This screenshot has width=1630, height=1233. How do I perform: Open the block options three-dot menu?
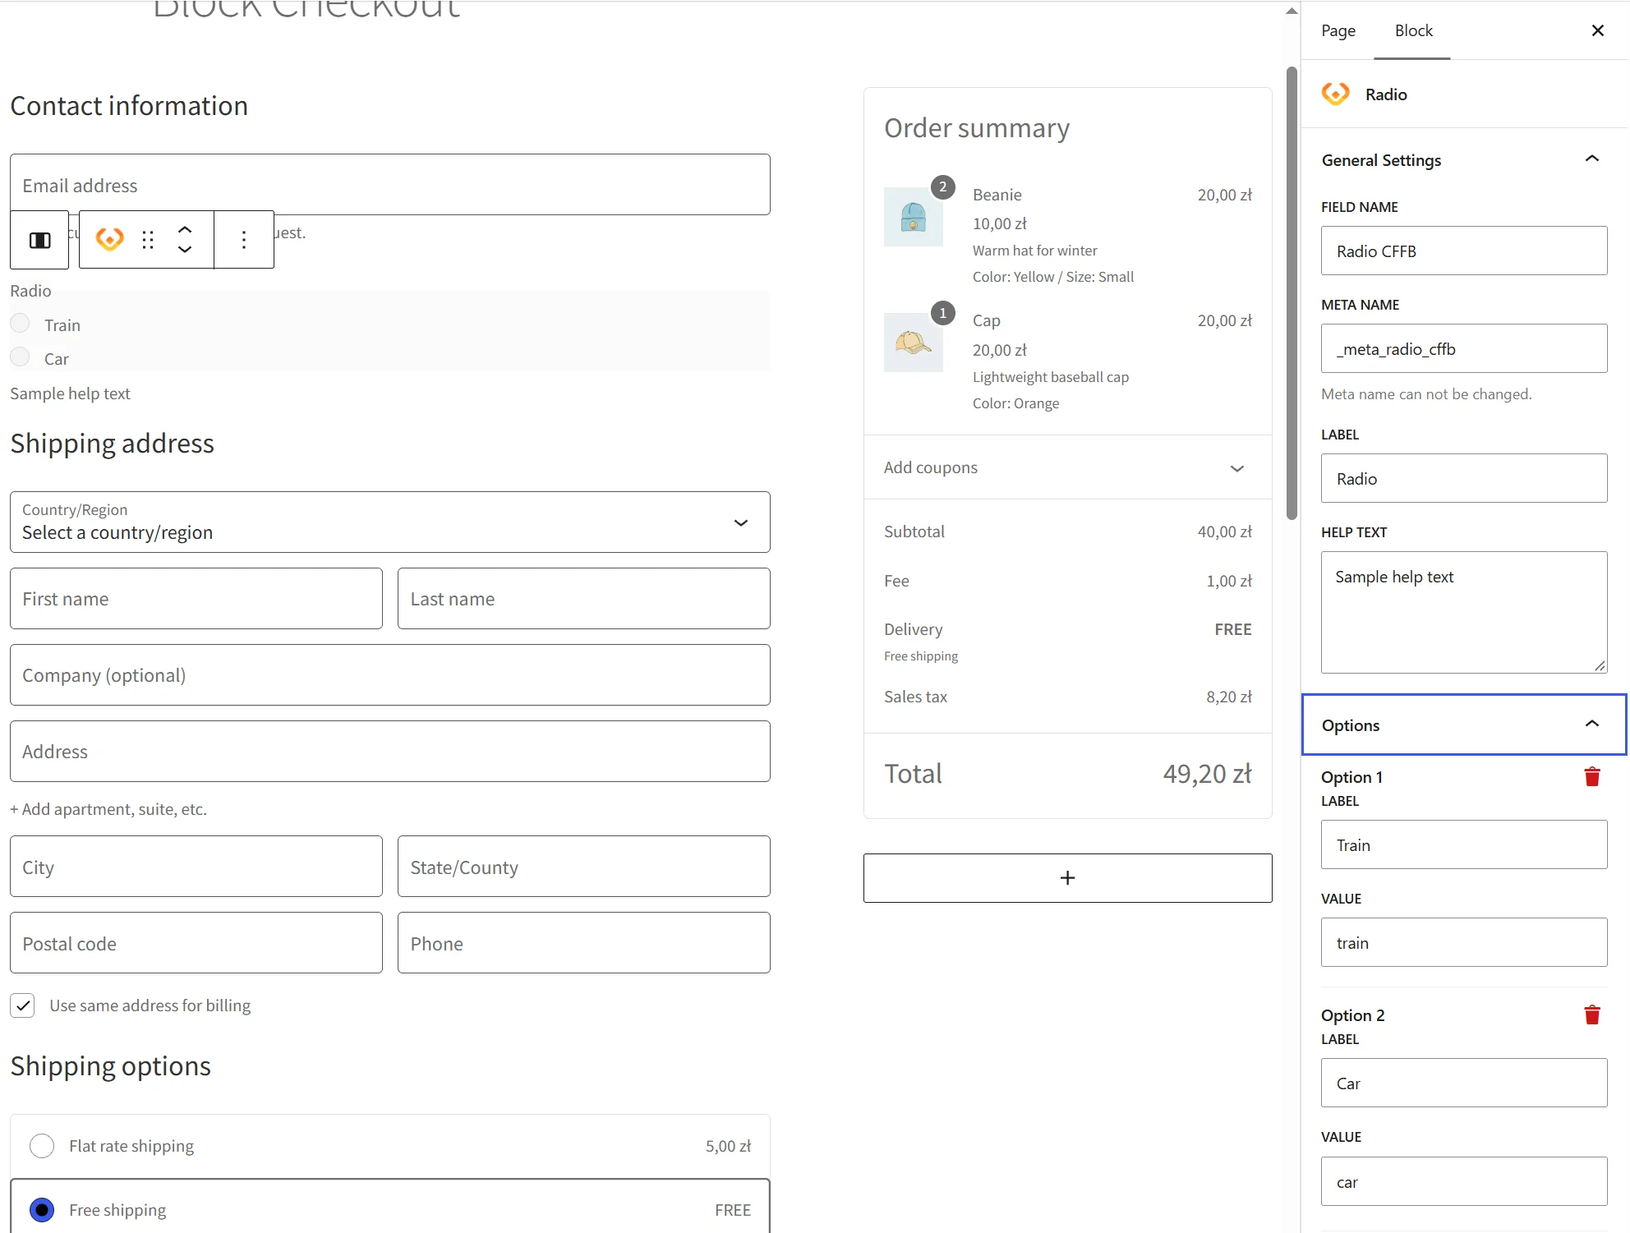(244, 240)
